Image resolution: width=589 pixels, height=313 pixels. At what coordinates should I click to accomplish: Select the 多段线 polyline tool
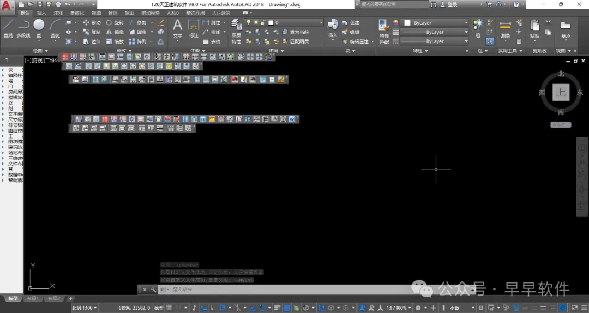pos(23,28)
